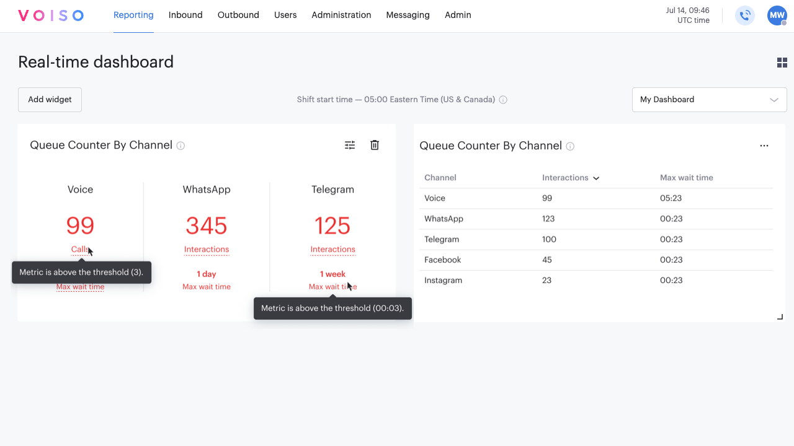Screen dimensions: 794x446
Task: Click info icon next to shift start time
Action: click(503, 100)
